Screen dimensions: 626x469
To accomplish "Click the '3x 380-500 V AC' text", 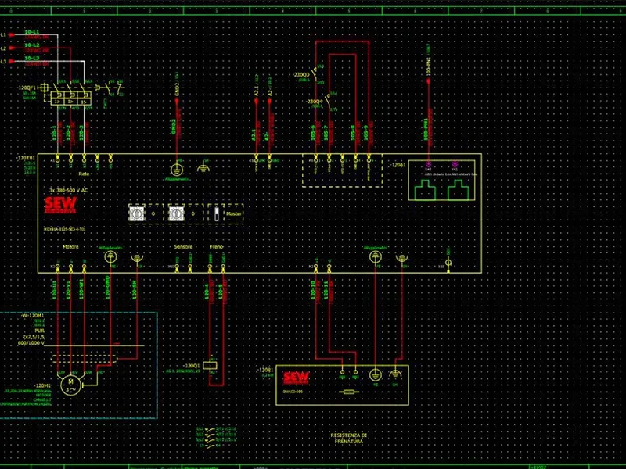I will pos(68,190).
